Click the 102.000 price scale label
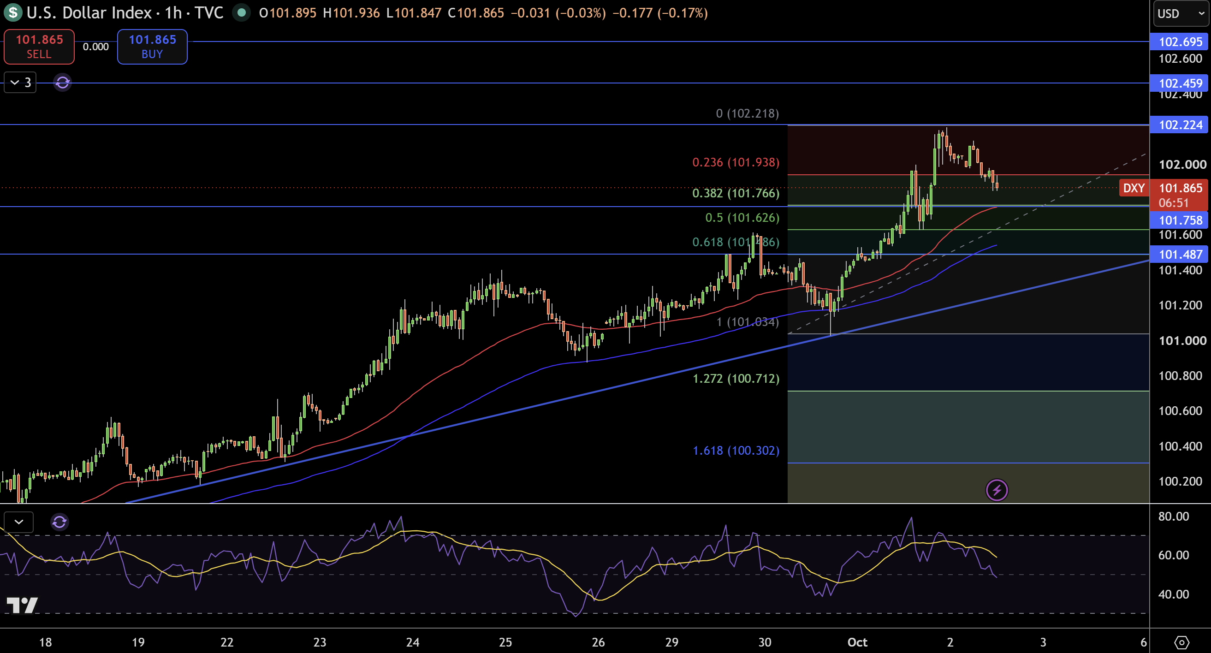This screenshot has width=1211, height=653. 1182,164
